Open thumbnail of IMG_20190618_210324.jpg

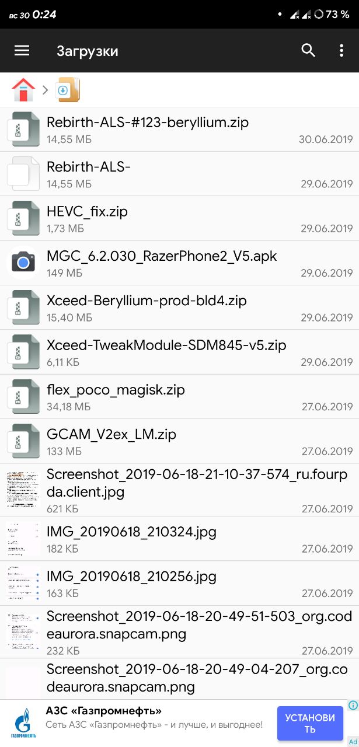23,539
